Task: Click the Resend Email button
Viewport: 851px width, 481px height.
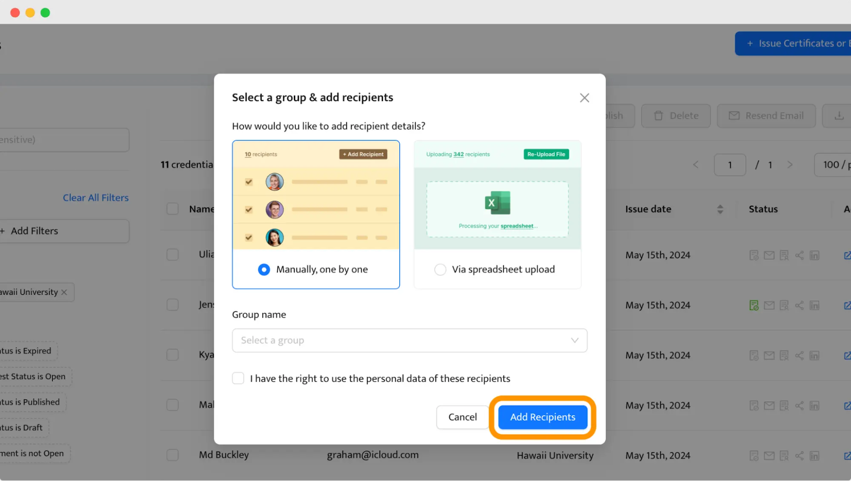Action: [766, 116]
